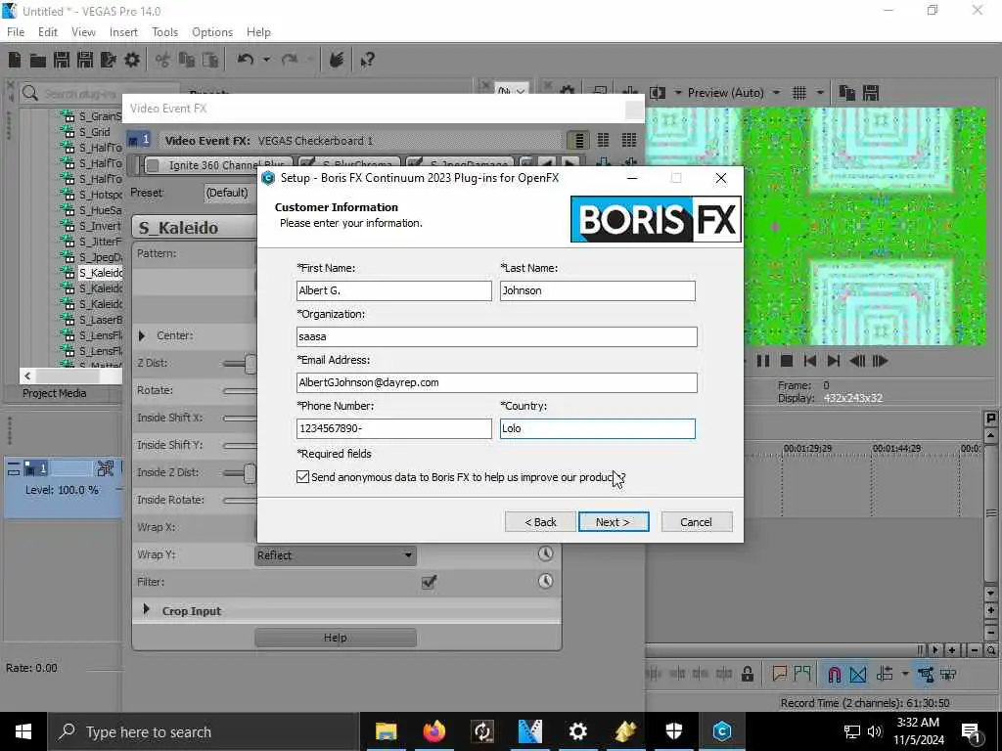Image resolution: width=1002 pixels, height=751 pixels.
Task: Toggle the Automatic Crossfades icon
Action: click(857, 675)
